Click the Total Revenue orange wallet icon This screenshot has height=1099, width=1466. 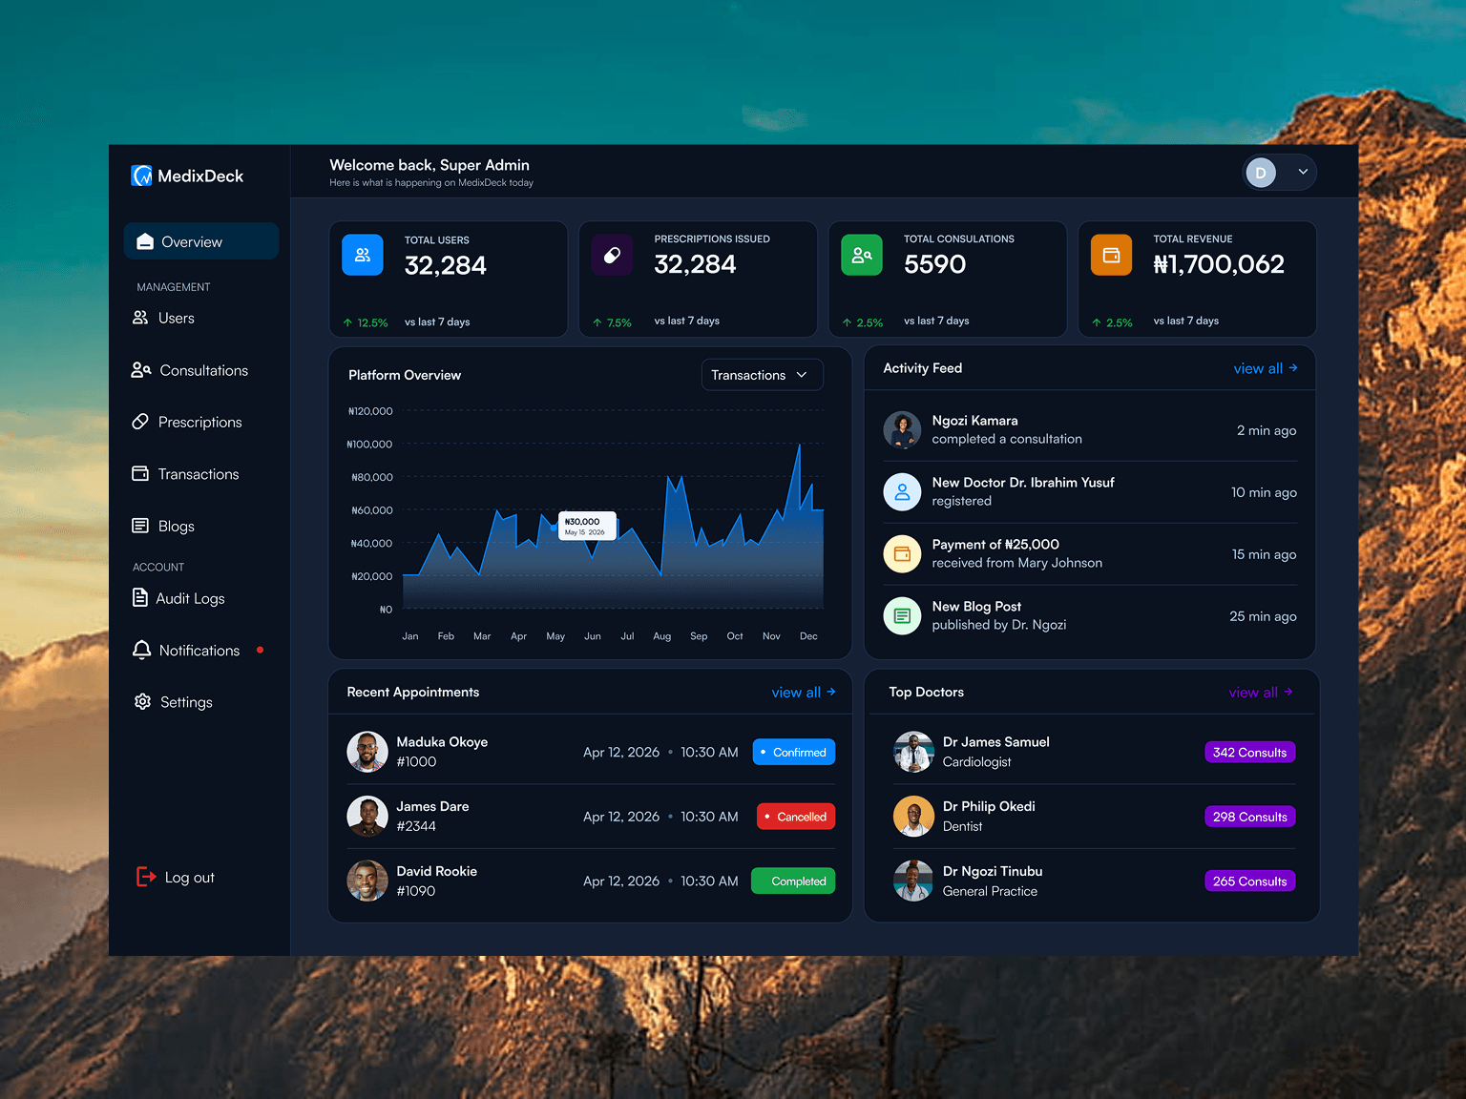pyautogui.click(x=1111, y=255)
